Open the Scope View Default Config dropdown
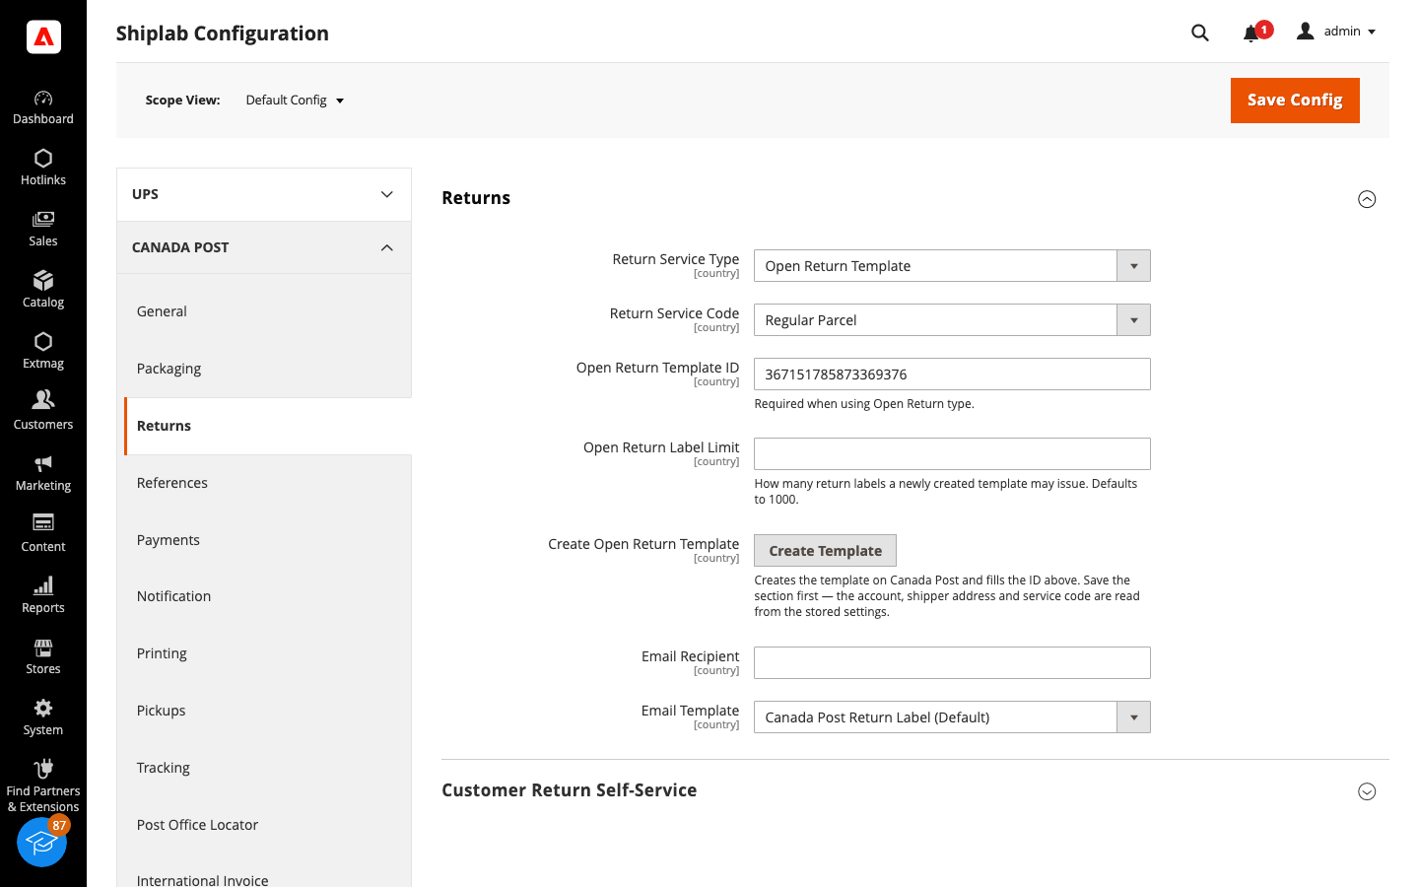This screenshot has width=1419, height=887. 295,101
